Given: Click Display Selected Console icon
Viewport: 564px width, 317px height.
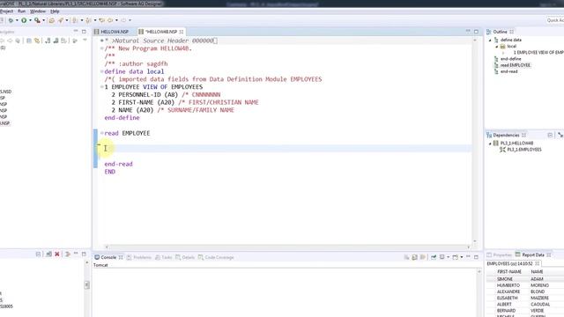Looking at the screenshot, I should pyautogui.click(x=442, y=257).
